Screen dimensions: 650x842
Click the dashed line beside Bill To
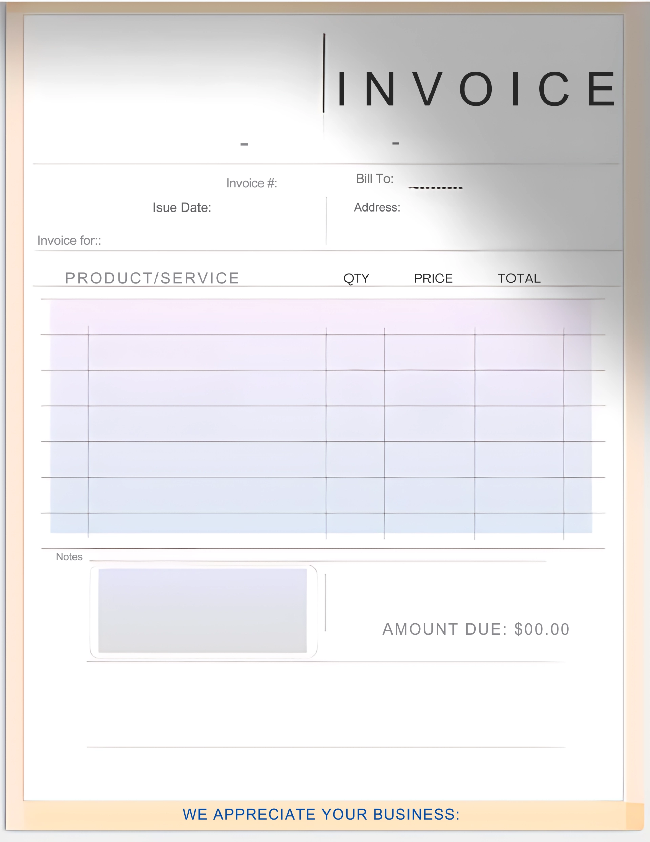tap(435, 188)
